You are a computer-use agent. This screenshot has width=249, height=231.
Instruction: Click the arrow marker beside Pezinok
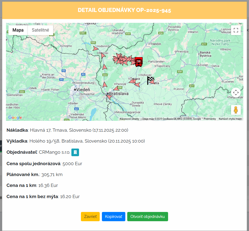click(116, 88)
